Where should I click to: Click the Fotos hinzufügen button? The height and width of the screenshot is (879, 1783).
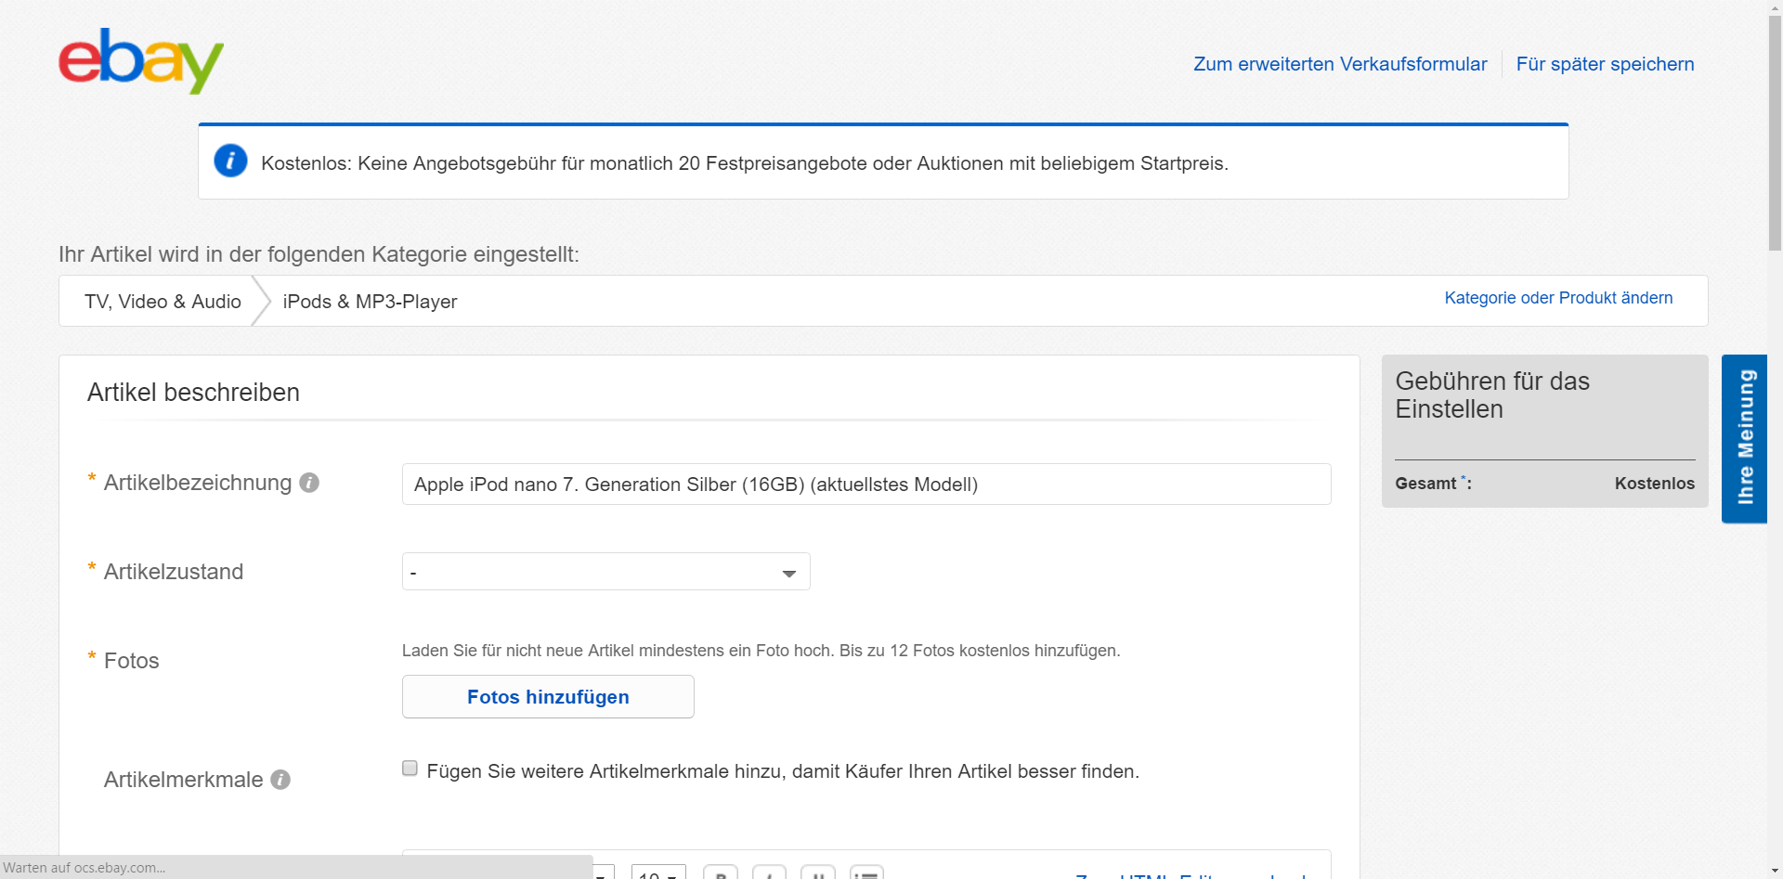pyautogui.click(x=548, y=696)
